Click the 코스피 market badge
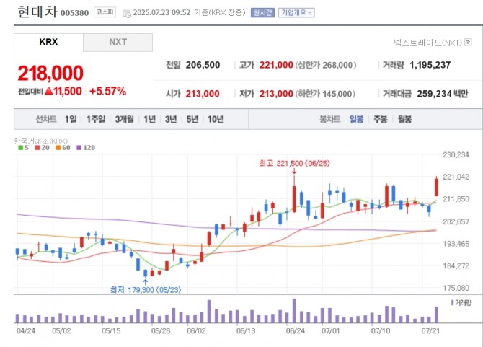Screen dimensions: 483x347 click(x=105, y=12)
